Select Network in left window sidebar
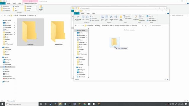Viewport: 189px width, 106px height. 6,82
